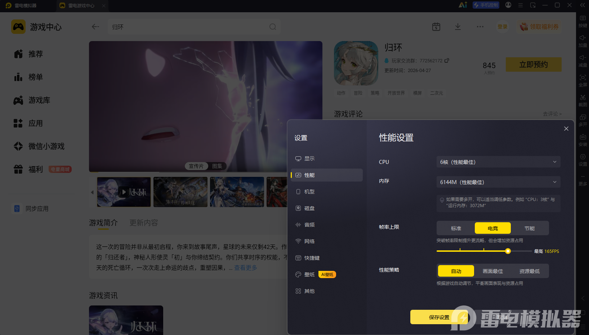Select 性能 in the settings menu
The width and height of the screenshot is (589, 335).
pyautogui.click(x=326, y=175)
